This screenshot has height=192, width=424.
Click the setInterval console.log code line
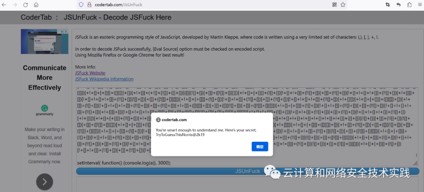[x=124, y=163]
